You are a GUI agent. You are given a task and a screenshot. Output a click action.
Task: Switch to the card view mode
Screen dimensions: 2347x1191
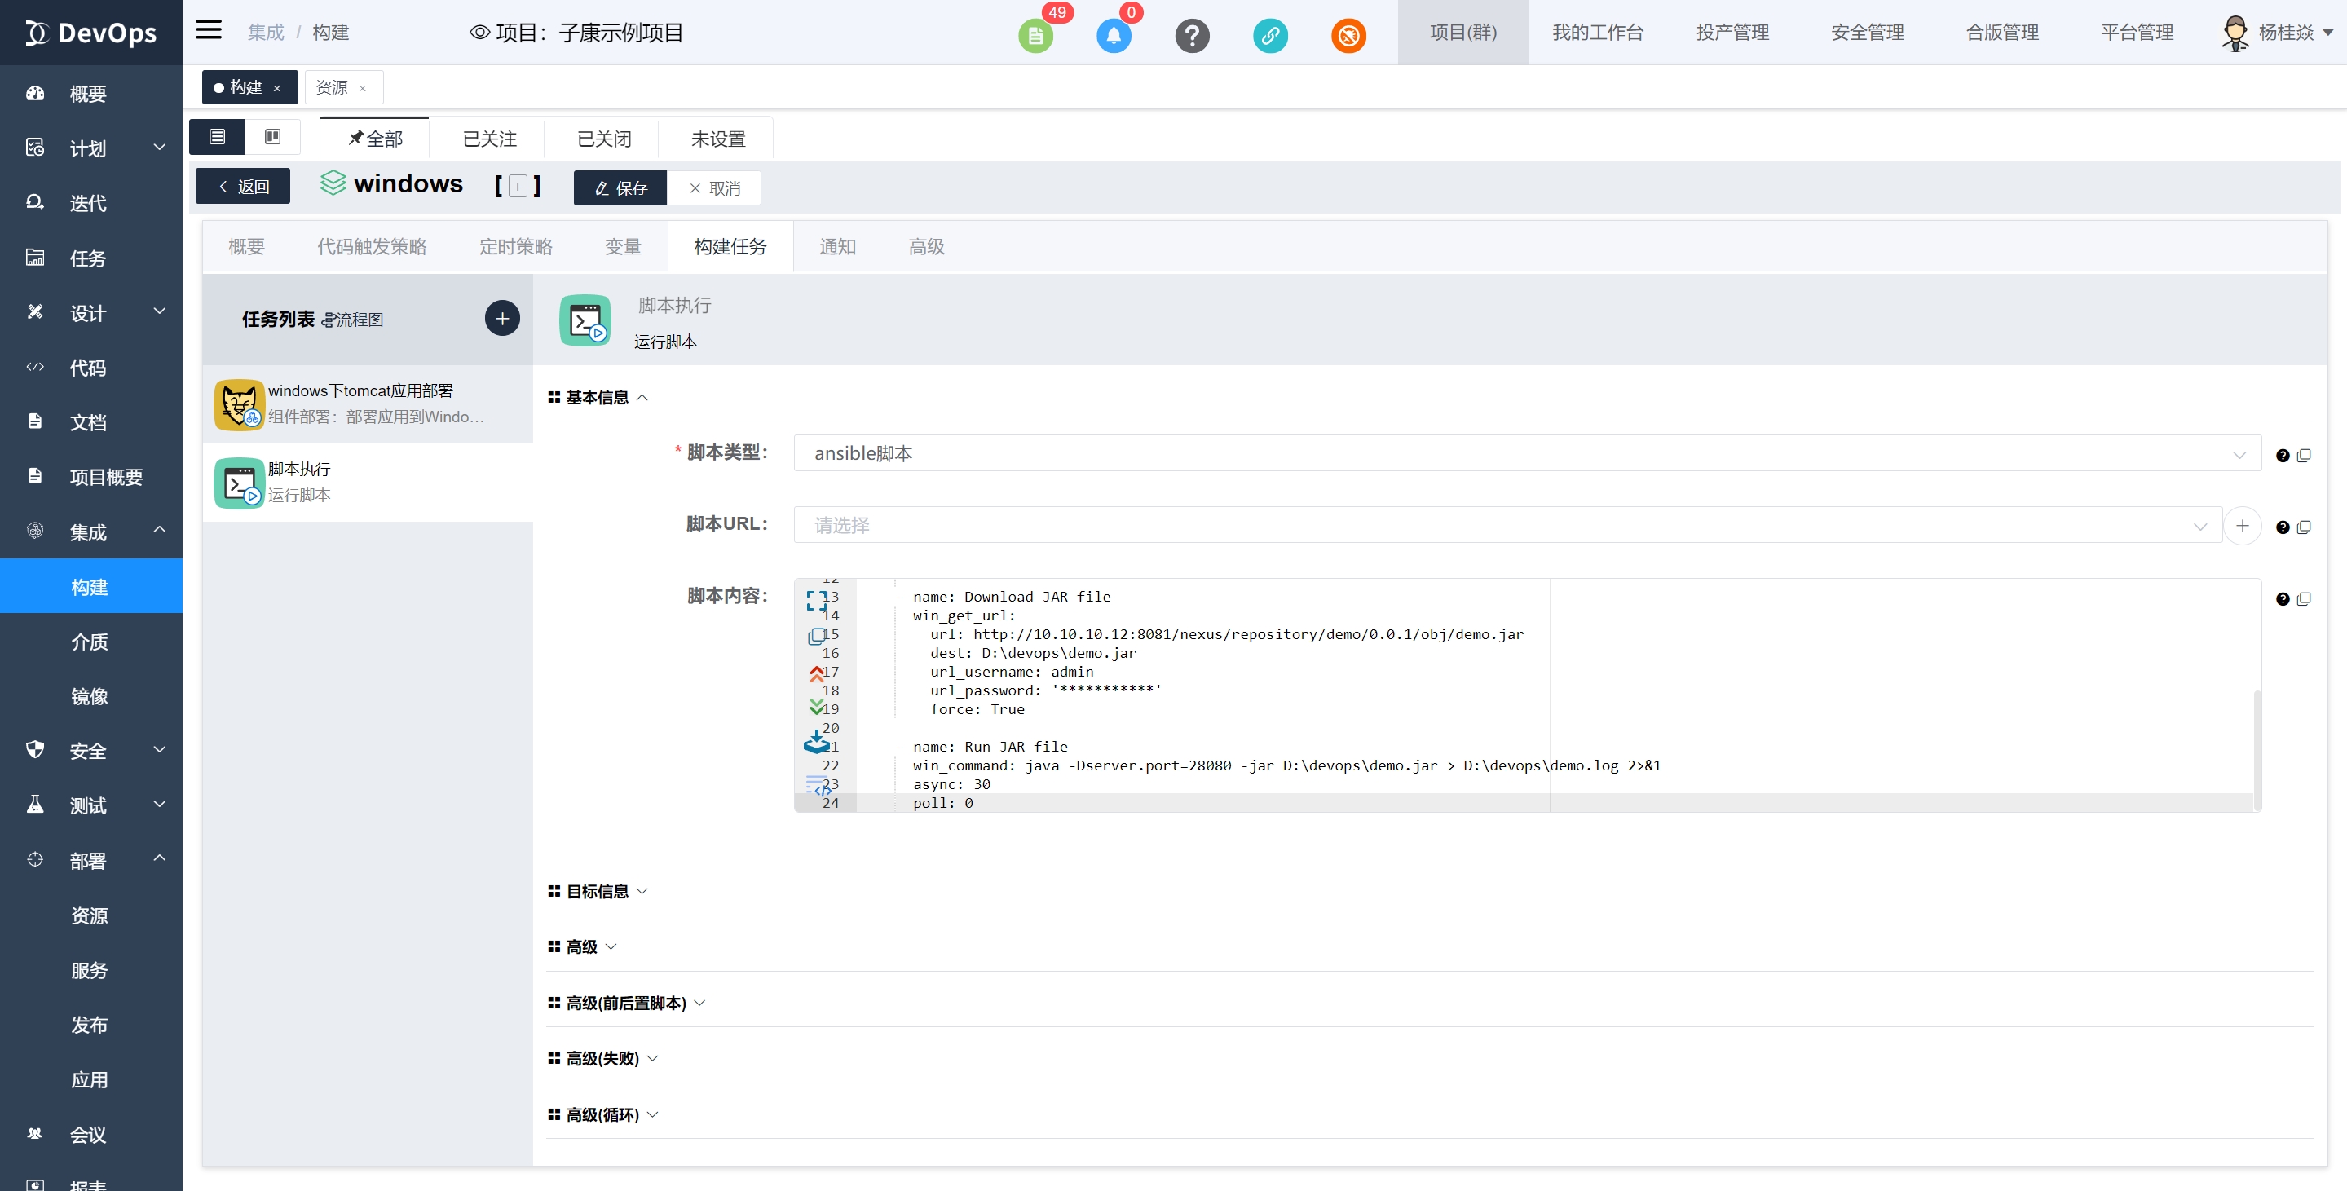click(x=272, y=137)
